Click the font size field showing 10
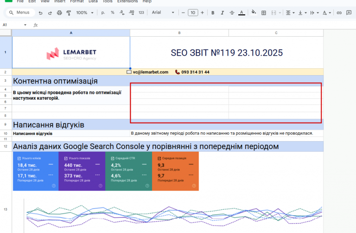Image resolution: width=356 pixels, height=233 pixels. (193, 13)
